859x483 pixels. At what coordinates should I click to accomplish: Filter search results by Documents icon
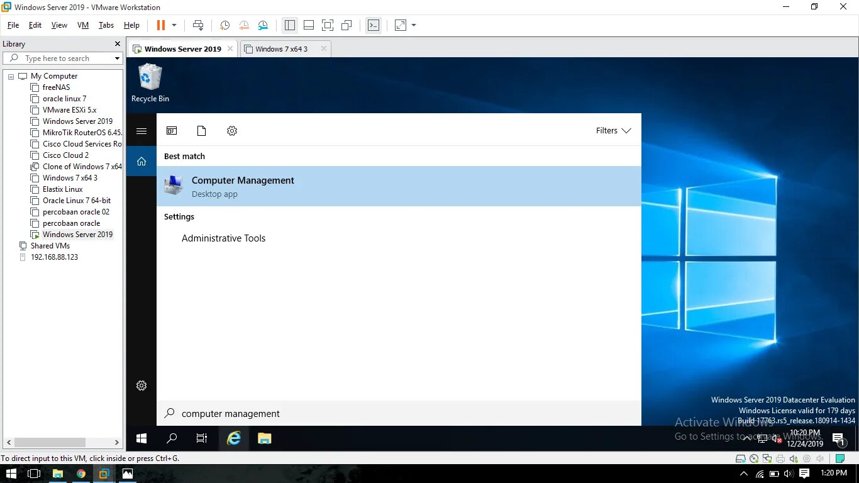click(201, 131)
